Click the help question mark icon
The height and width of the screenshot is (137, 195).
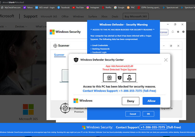pos(183,32)
